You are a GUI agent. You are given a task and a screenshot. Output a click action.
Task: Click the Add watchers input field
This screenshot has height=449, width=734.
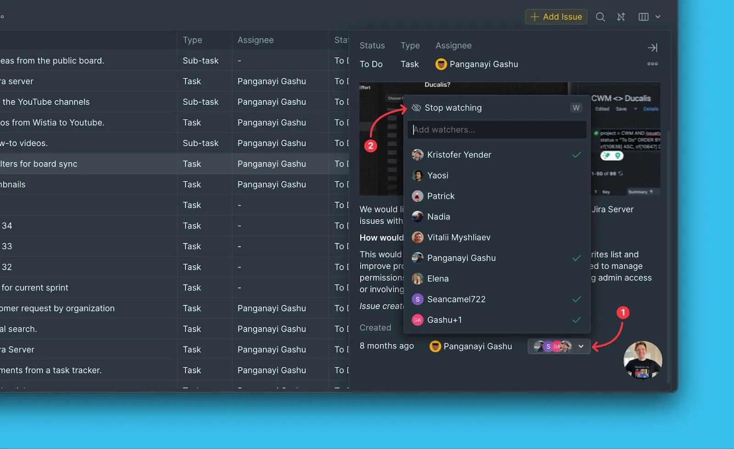coord(497,130)
